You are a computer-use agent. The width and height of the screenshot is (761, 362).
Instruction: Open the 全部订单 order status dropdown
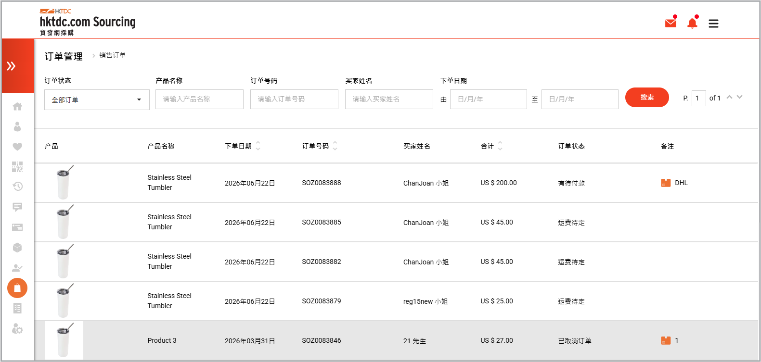(x=97, y=100)
